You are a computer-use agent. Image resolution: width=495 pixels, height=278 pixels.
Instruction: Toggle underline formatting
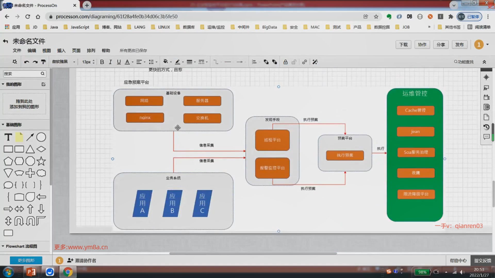coord(119,62)
